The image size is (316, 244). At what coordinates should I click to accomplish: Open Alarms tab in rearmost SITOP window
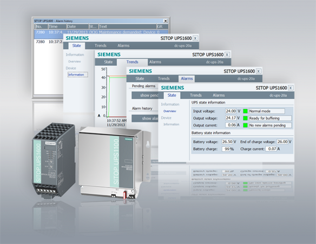point(123,46)
